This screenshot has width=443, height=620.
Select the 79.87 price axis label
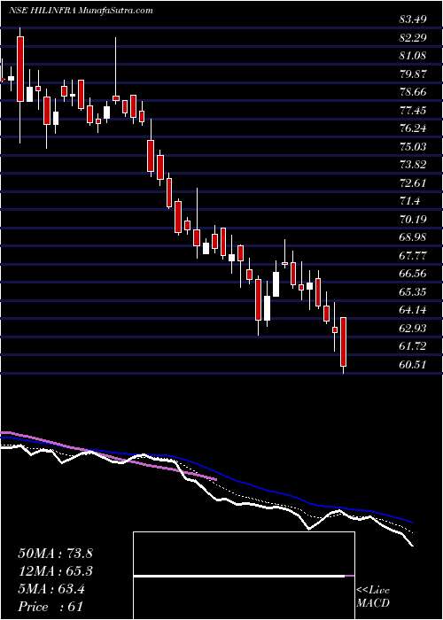tap(413, 74)
